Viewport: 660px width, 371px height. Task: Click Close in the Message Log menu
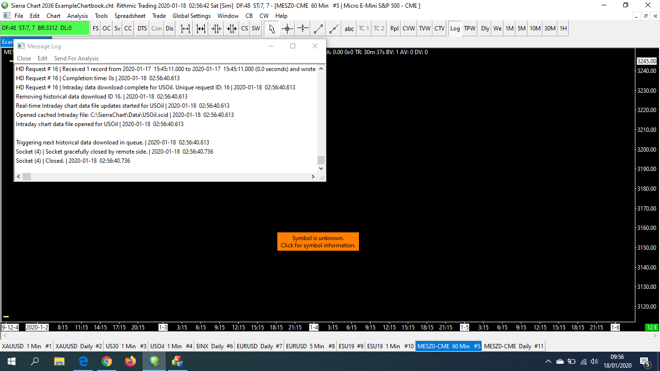(24, 58)
